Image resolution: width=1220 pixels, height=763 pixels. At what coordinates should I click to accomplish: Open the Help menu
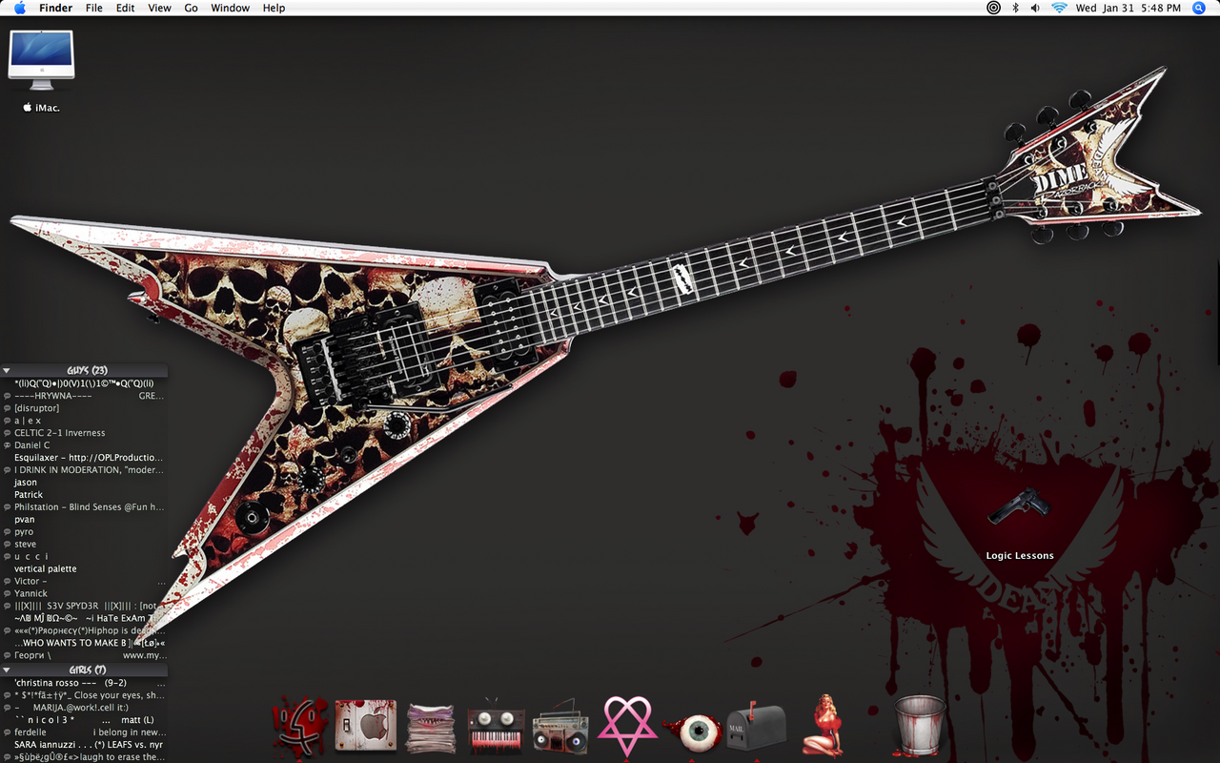[274, 8]
